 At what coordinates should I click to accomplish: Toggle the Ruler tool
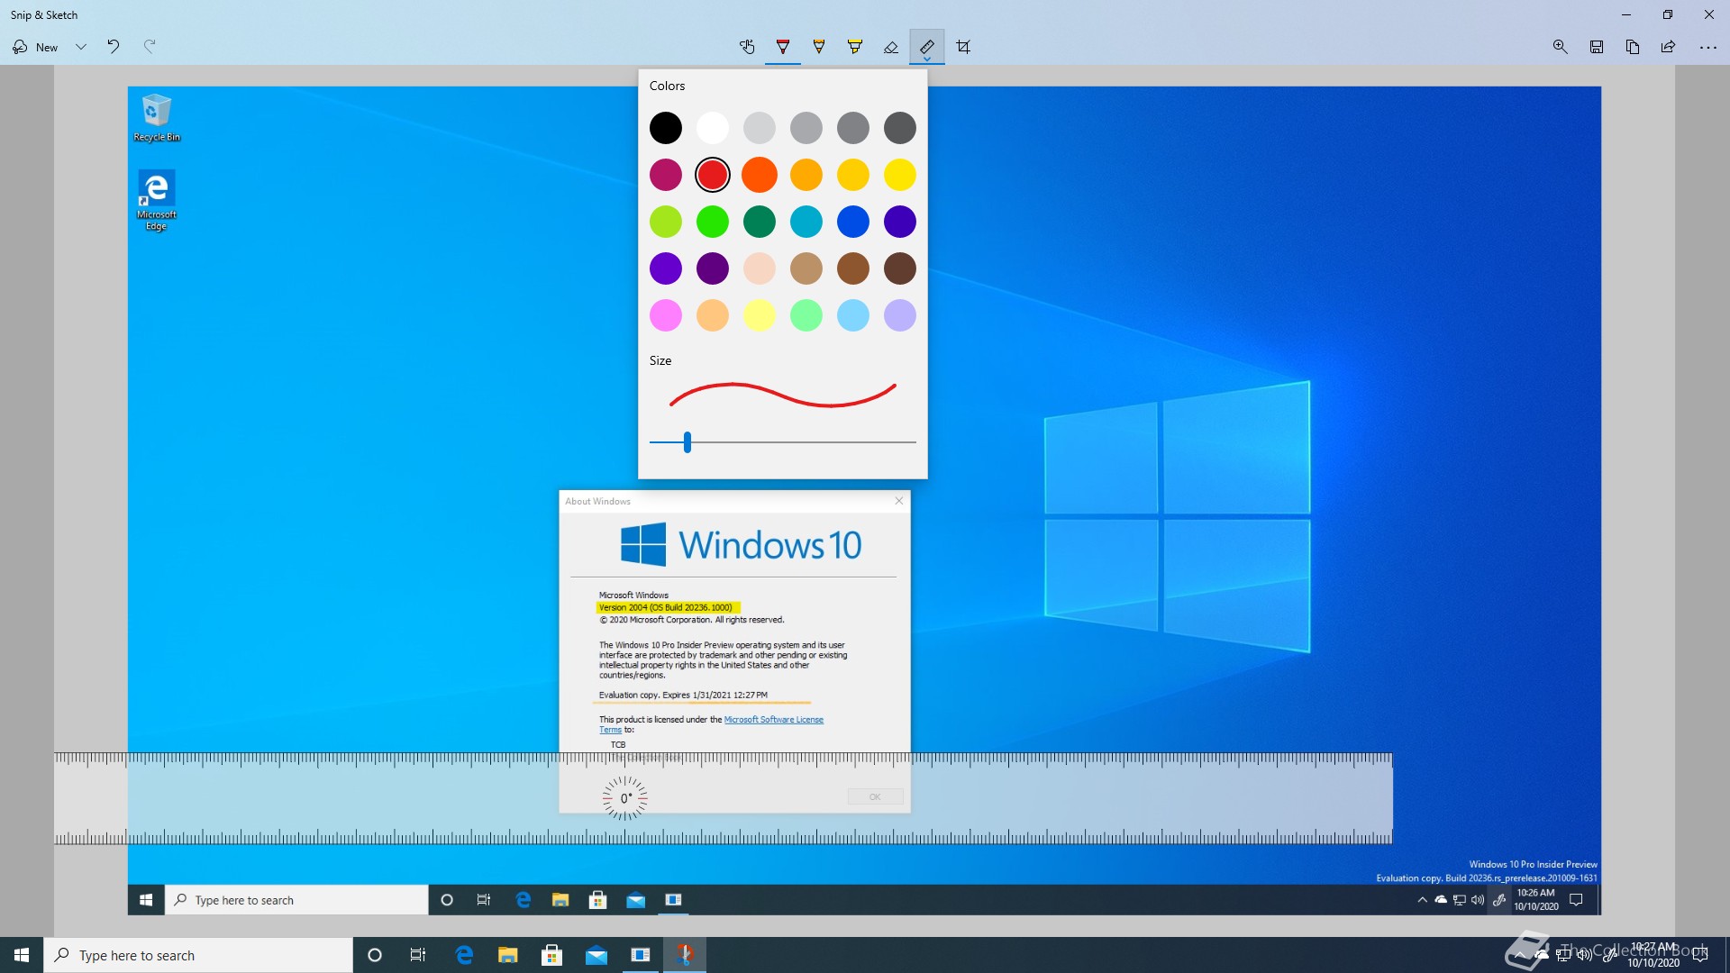(x=927, y=47)
